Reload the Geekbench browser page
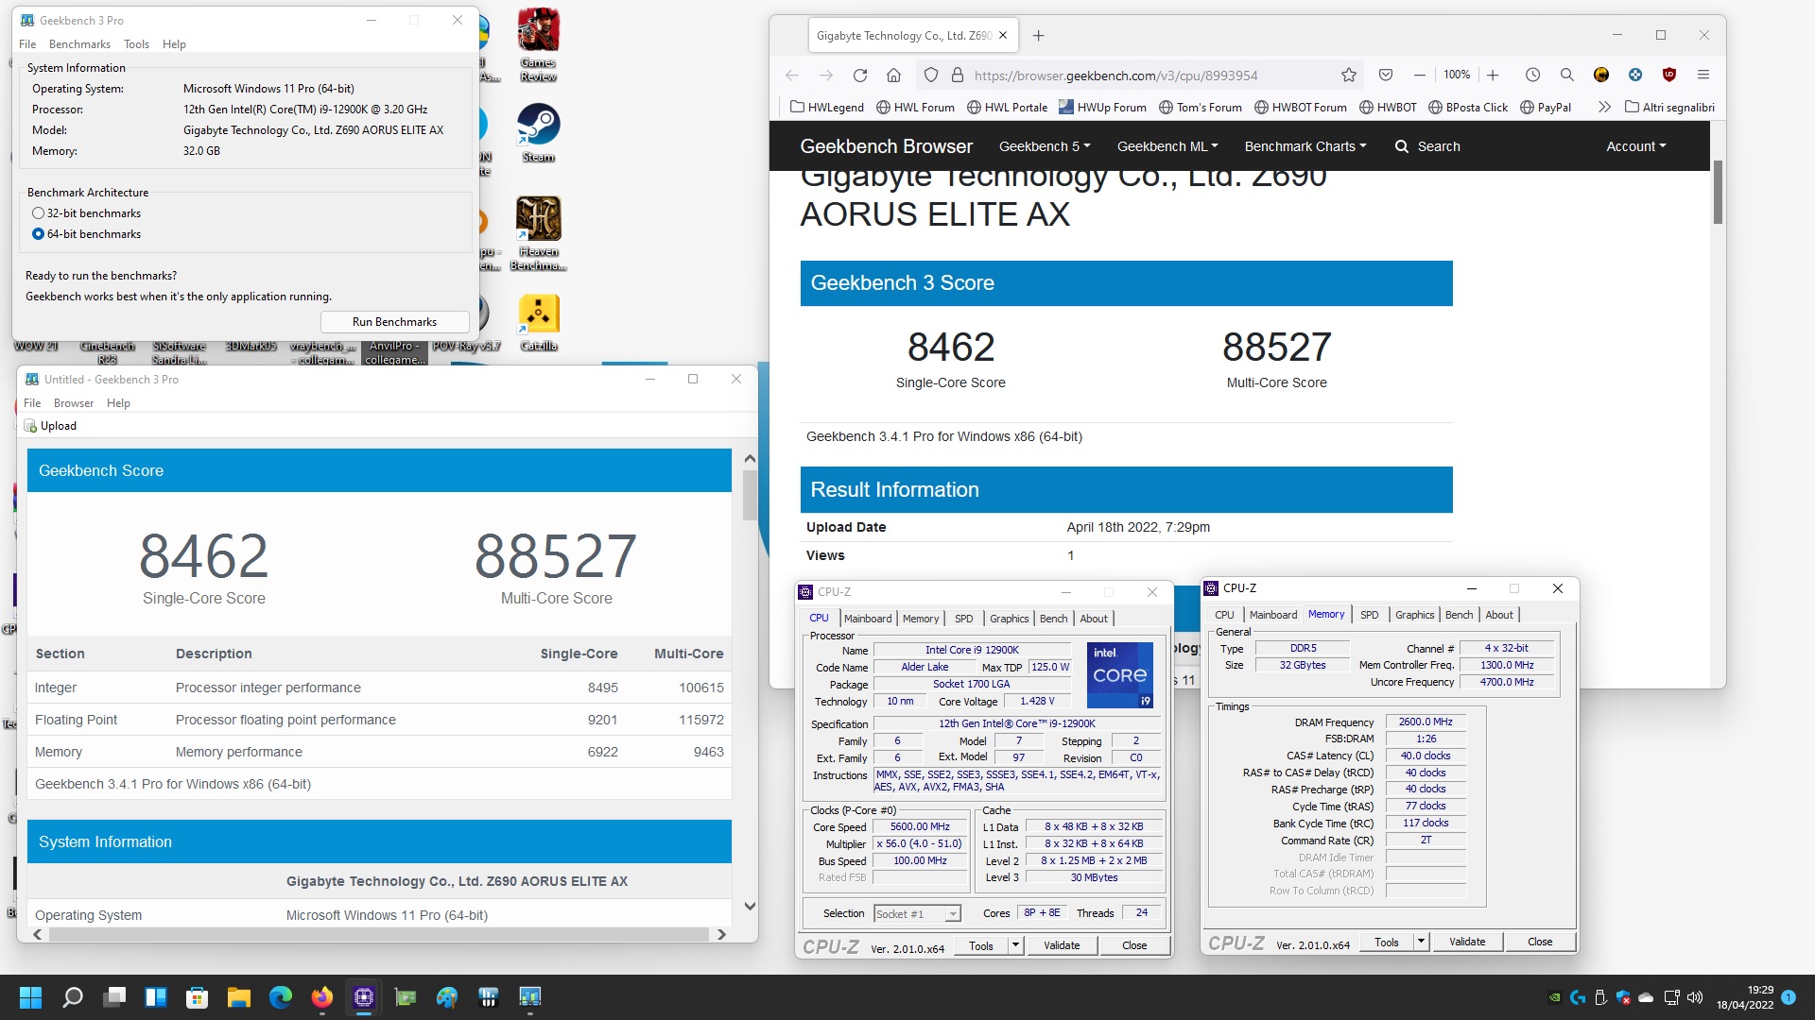The image size is (1815, 1020). [859, 76]
